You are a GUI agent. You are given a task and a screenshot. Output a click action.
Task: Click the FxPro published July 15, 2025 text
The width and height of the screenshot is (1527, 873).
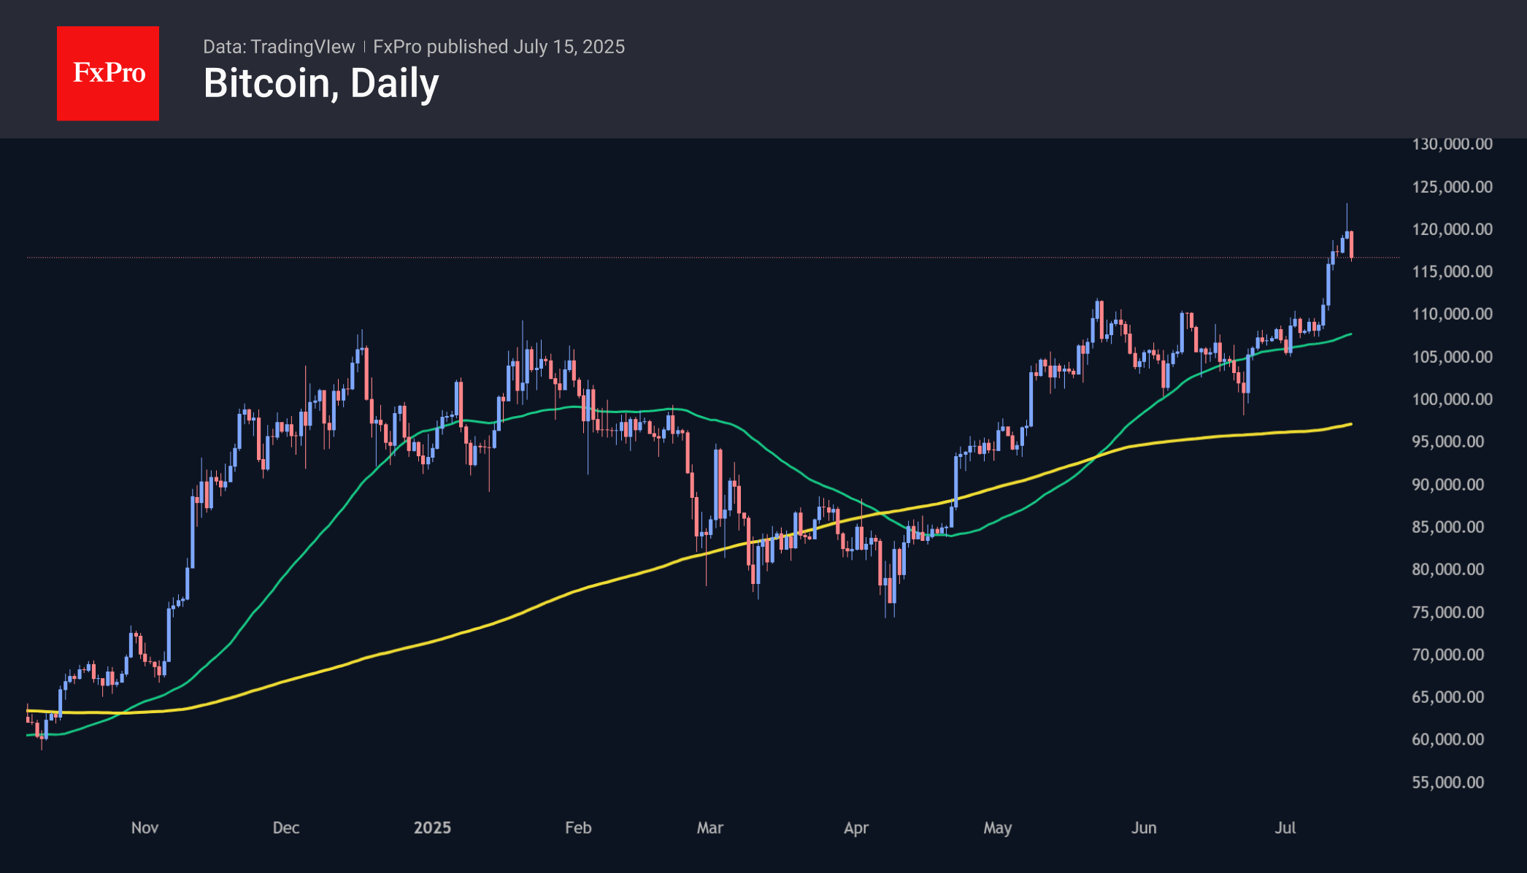499,47
